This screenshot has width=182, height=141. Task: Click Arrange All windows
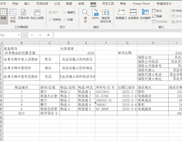click(x=133, y=15)
